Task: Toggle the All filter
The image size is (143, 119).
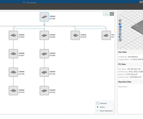Action: pos(112,14)
